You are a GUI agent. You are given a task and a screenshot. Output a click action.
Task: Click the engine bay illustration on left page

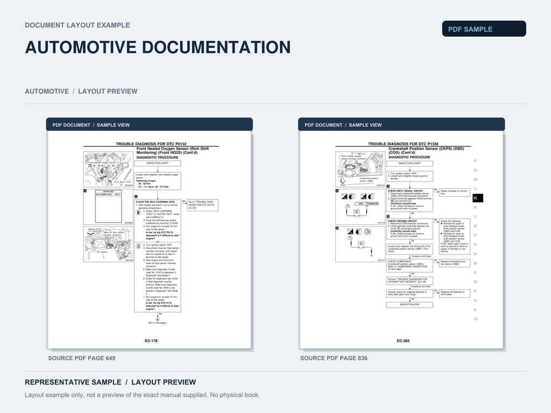[108, 169]
